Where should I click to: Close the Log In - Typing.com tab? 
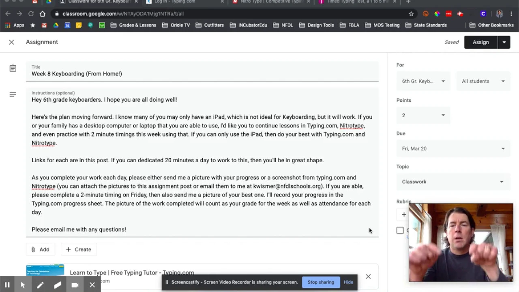(222, 2)
